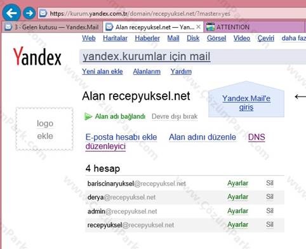This screenshot has width=306, height=249.
Task: Focus the browser address bar URL
Action: point(140,14)
